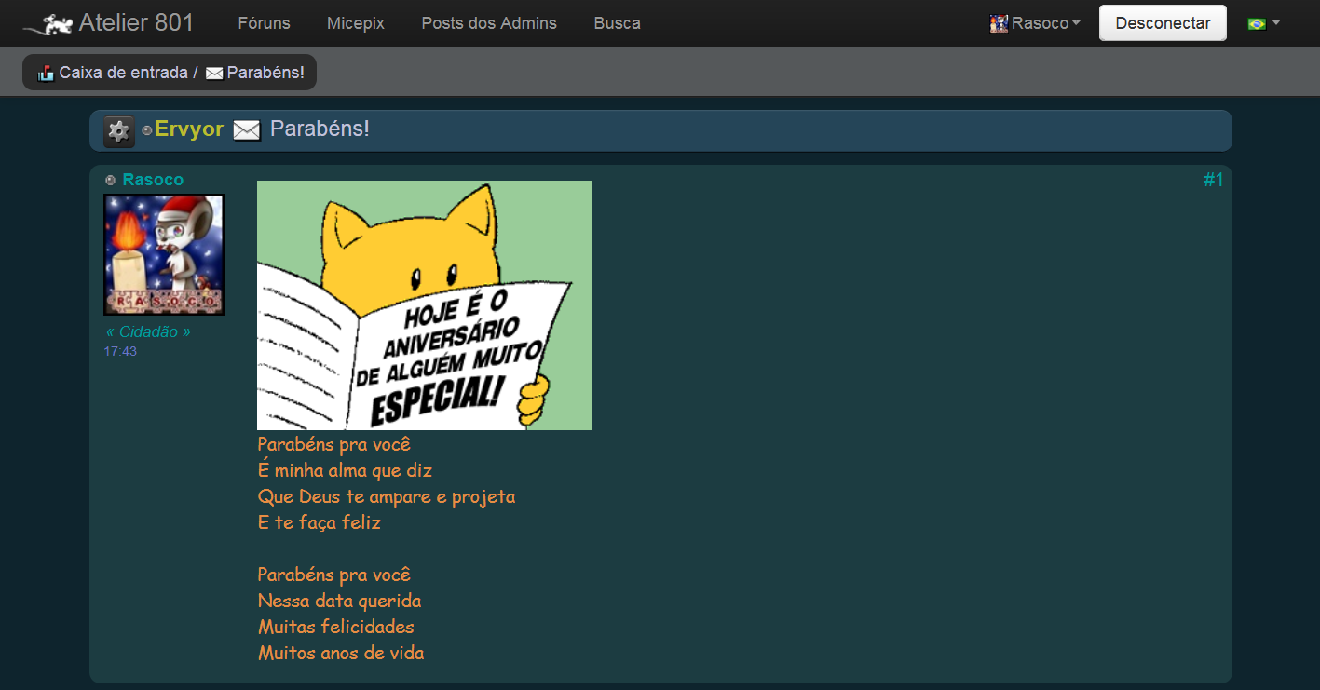Open Posts dos Admins

pyautogui.click(x=489, y=23)
